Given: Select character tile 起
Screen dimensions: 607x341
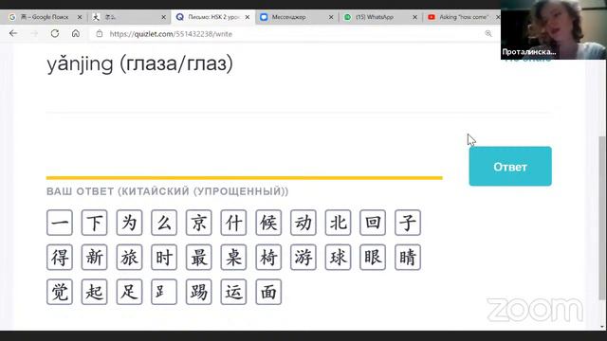Looking at the screenshot, I should (95, 292).
